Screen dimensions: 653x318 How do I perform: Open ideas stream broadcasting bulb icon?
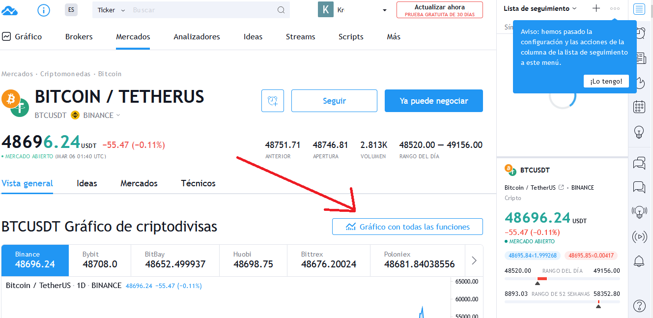click(639, 212)
